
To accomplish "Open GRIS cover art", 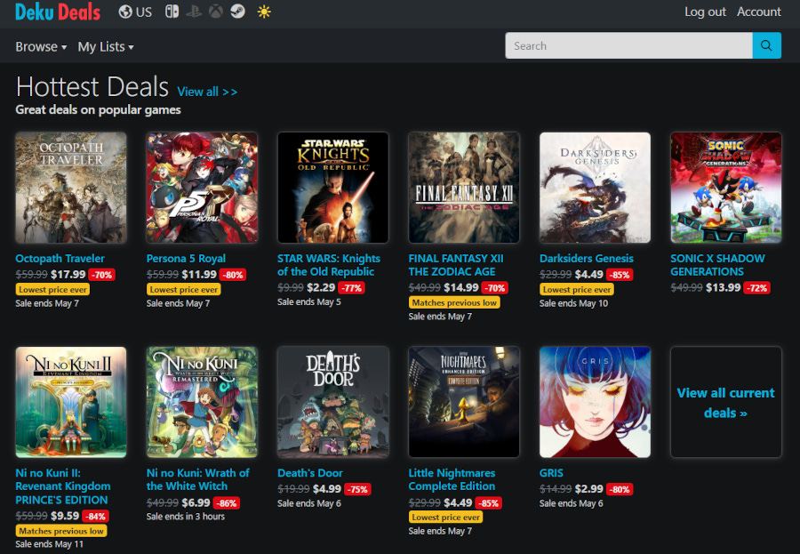I will pos(595,402).
